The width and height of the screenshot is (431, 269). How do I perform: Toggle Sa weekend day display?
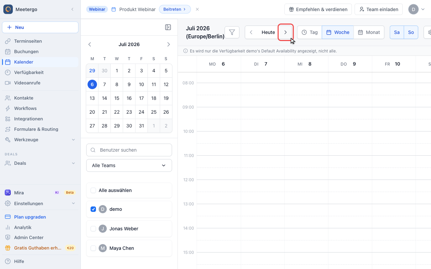(397, 32)
